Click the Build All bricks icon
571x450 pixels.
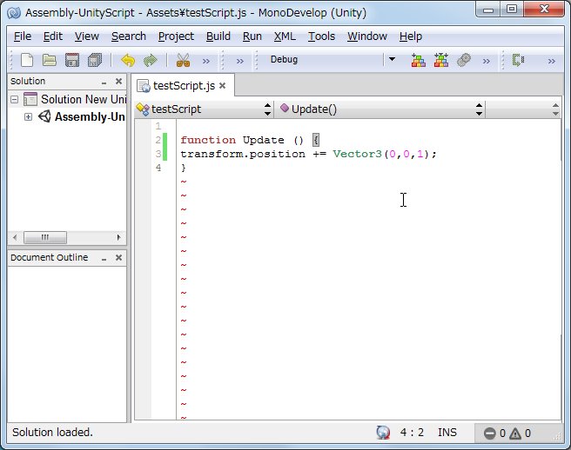(x=419, y=60)
